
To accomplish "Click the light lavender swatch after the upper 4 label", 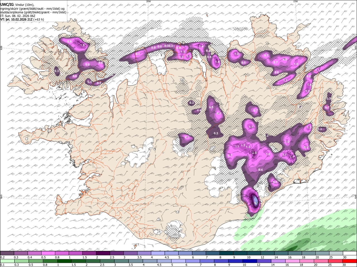I will coord(158,253).
